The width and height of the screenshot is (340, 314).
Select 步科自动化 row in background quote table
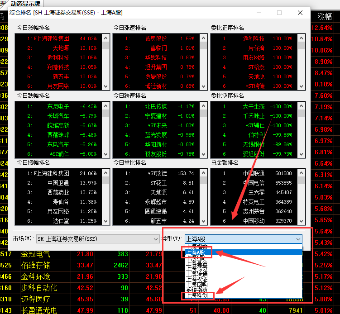point(39,288)
